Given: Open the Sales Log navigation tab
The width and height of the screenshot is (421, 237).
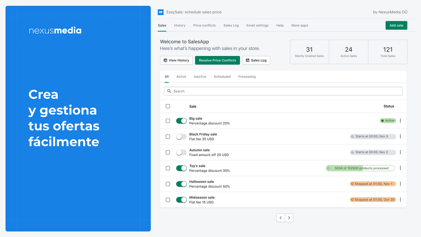Looking at the screenshot, I should 231,25.
